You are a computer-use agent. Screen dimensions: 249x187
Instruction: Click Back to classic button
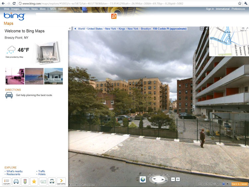[239, 184]
